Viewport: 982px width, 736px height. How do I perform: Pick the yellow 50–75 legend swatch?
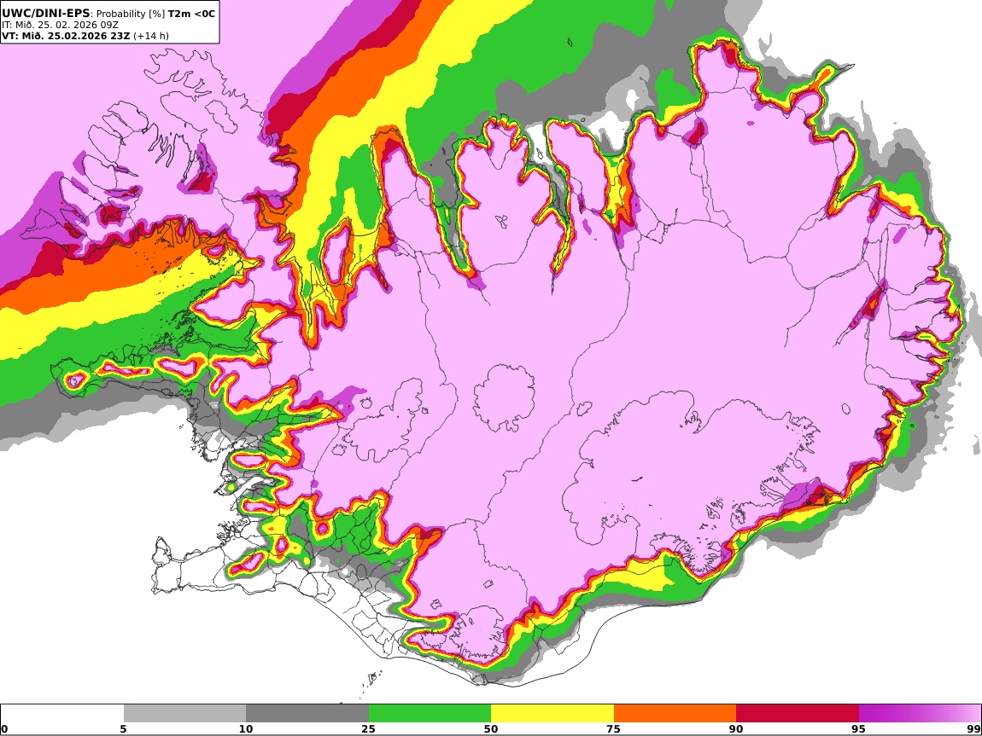click(x=552, y=713)
